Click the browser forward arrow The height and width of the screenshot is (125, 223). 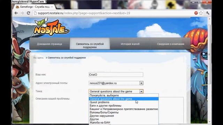click(22, 13)
